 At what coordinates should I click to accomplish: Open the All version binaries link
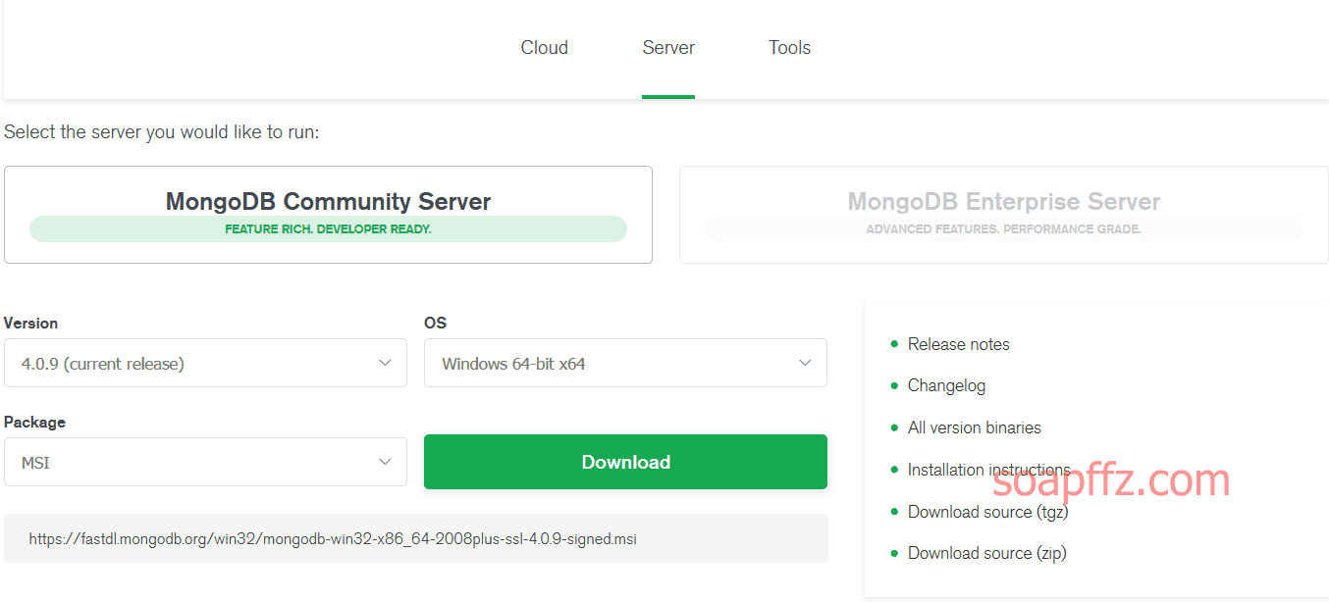pyautogui.click(x=974, y=427)
